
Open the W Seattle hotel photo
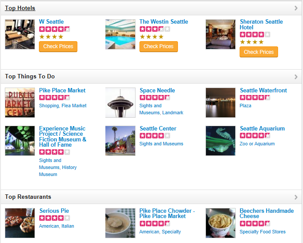[x=20, y=34]
